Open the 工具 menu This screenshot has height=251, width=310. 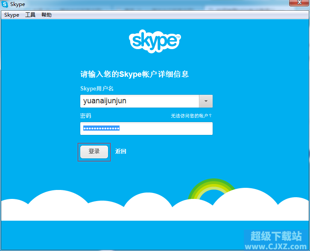(x=30, y=15)
